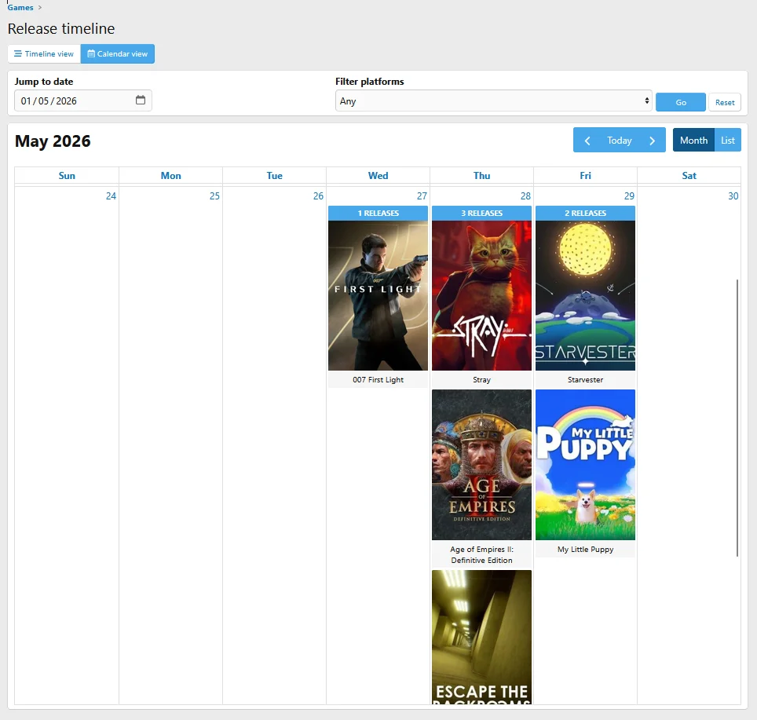Click Age of Empires II: Definitive Edition title
Viewport: 757px width, 720px height.
coord(482,555)
